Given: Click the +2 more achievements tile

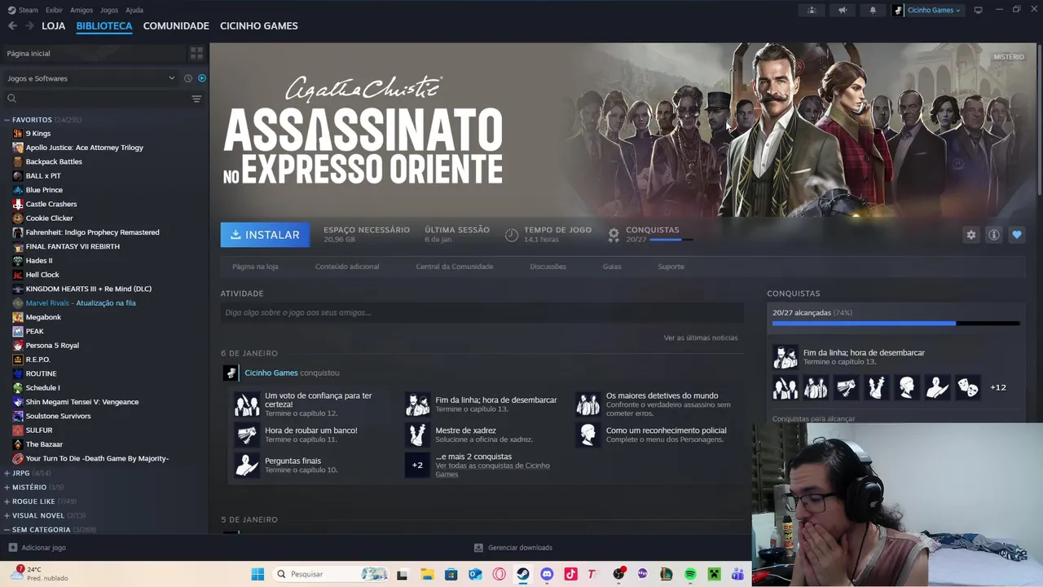Looking at the screenshot, I should point(417,465).
